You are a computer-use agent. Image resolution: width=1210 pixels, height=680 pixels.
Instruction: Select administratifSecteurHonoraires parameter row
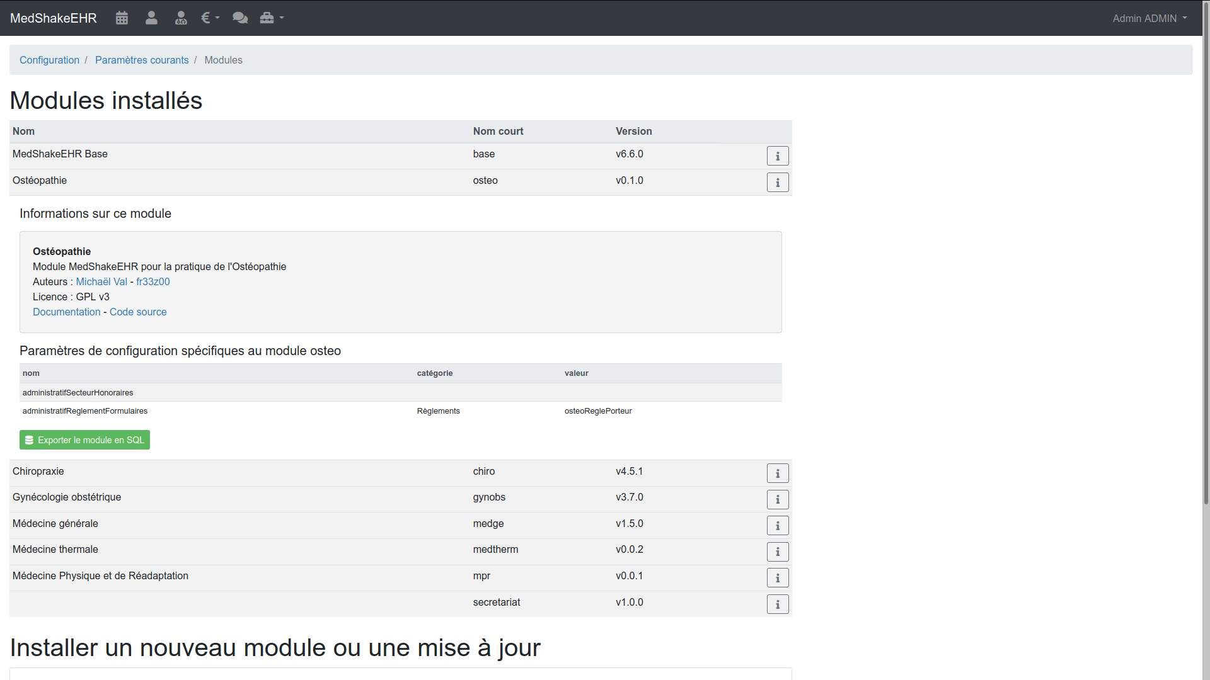401,392
